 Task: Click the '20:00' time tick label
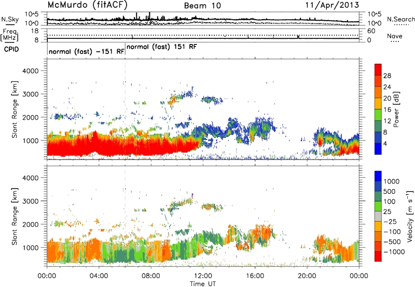(307, 276)
